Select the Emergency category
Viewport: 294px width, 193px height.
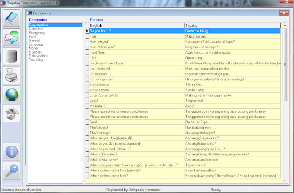point(37,33)
